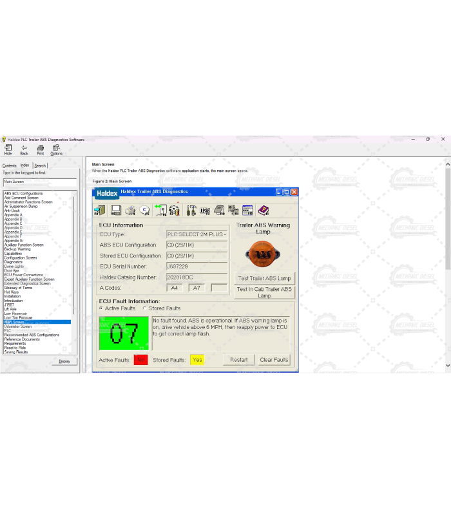Switch to the Contents tab
The height and width of the screenshot is (515, 451).
pos(9,166)
